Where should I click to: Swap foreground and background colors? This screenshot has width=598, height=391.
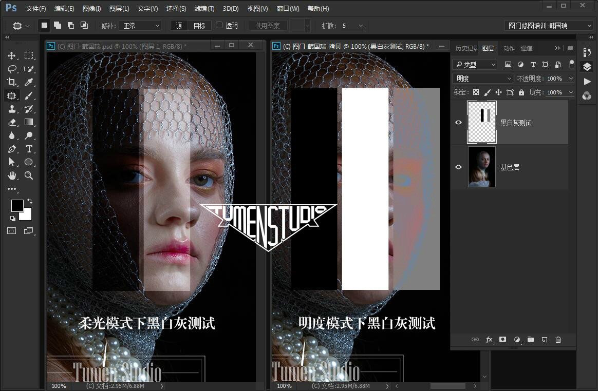pyautogui.click(x=30, y=201)
